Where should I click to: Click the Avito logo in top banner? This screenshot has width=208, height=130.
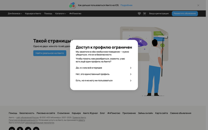click(x=72, y=5)
